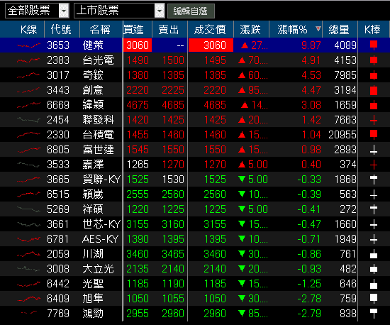This screenshot has height=325, width=390.
Task: Select the 6781 AES-KY stock name
Action: pyautogui.click(x=101, y=239)
